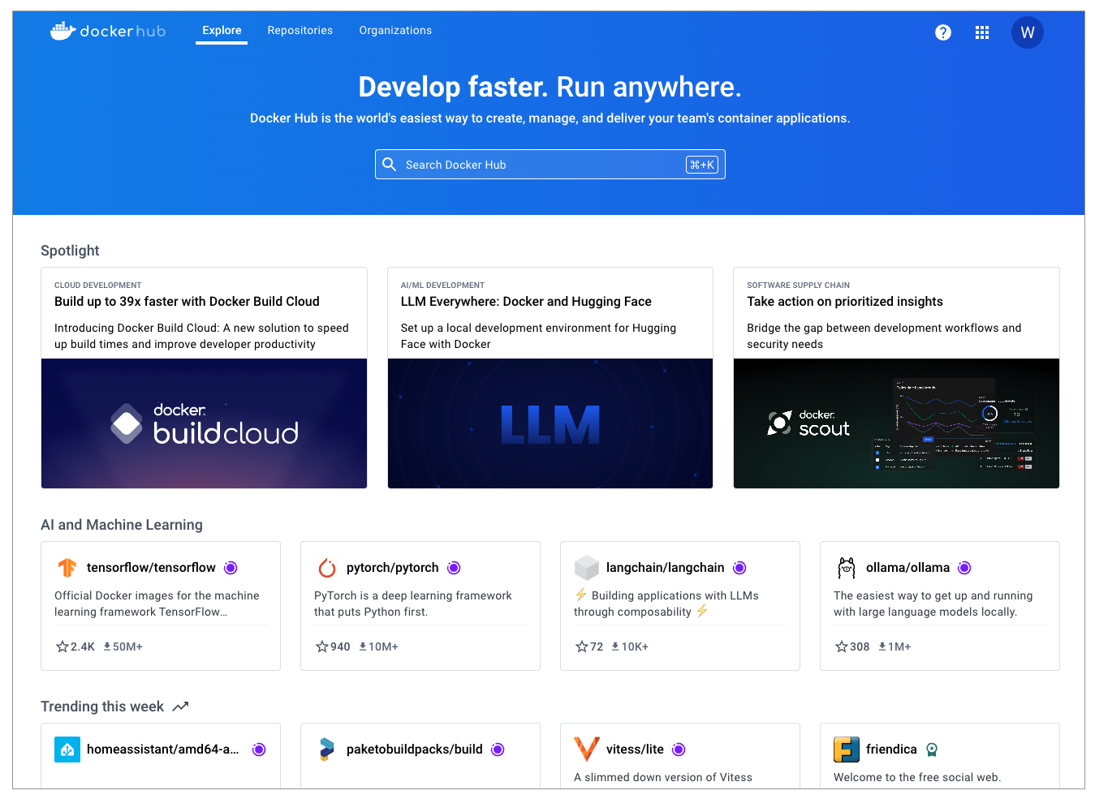Open the W user avatar menu
1095x799 pixels.
(x=1027, y=32)
